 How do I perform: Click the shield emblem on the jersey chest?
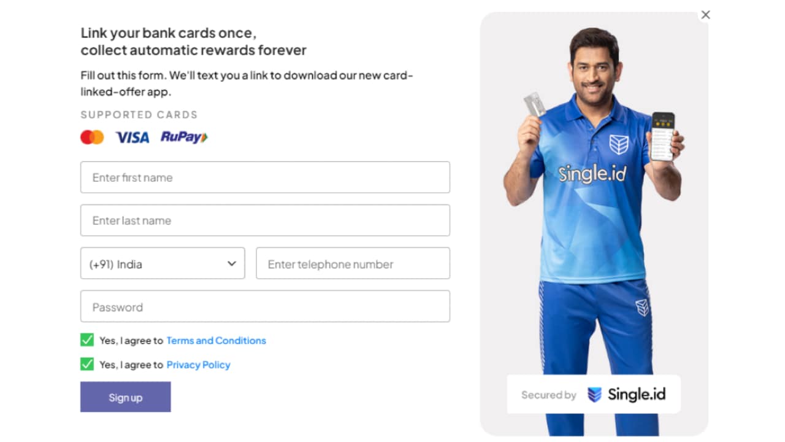pos(619,144)
